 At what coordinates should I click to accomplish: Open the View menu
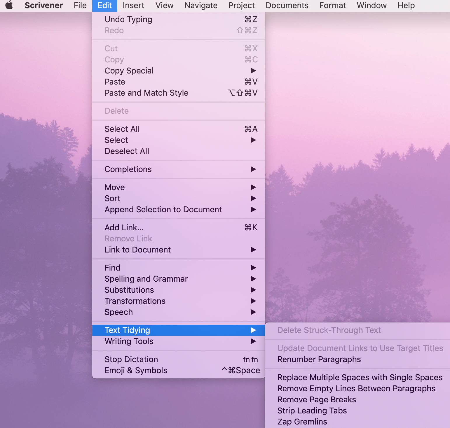pyautogui.click(x=165, y=5)
